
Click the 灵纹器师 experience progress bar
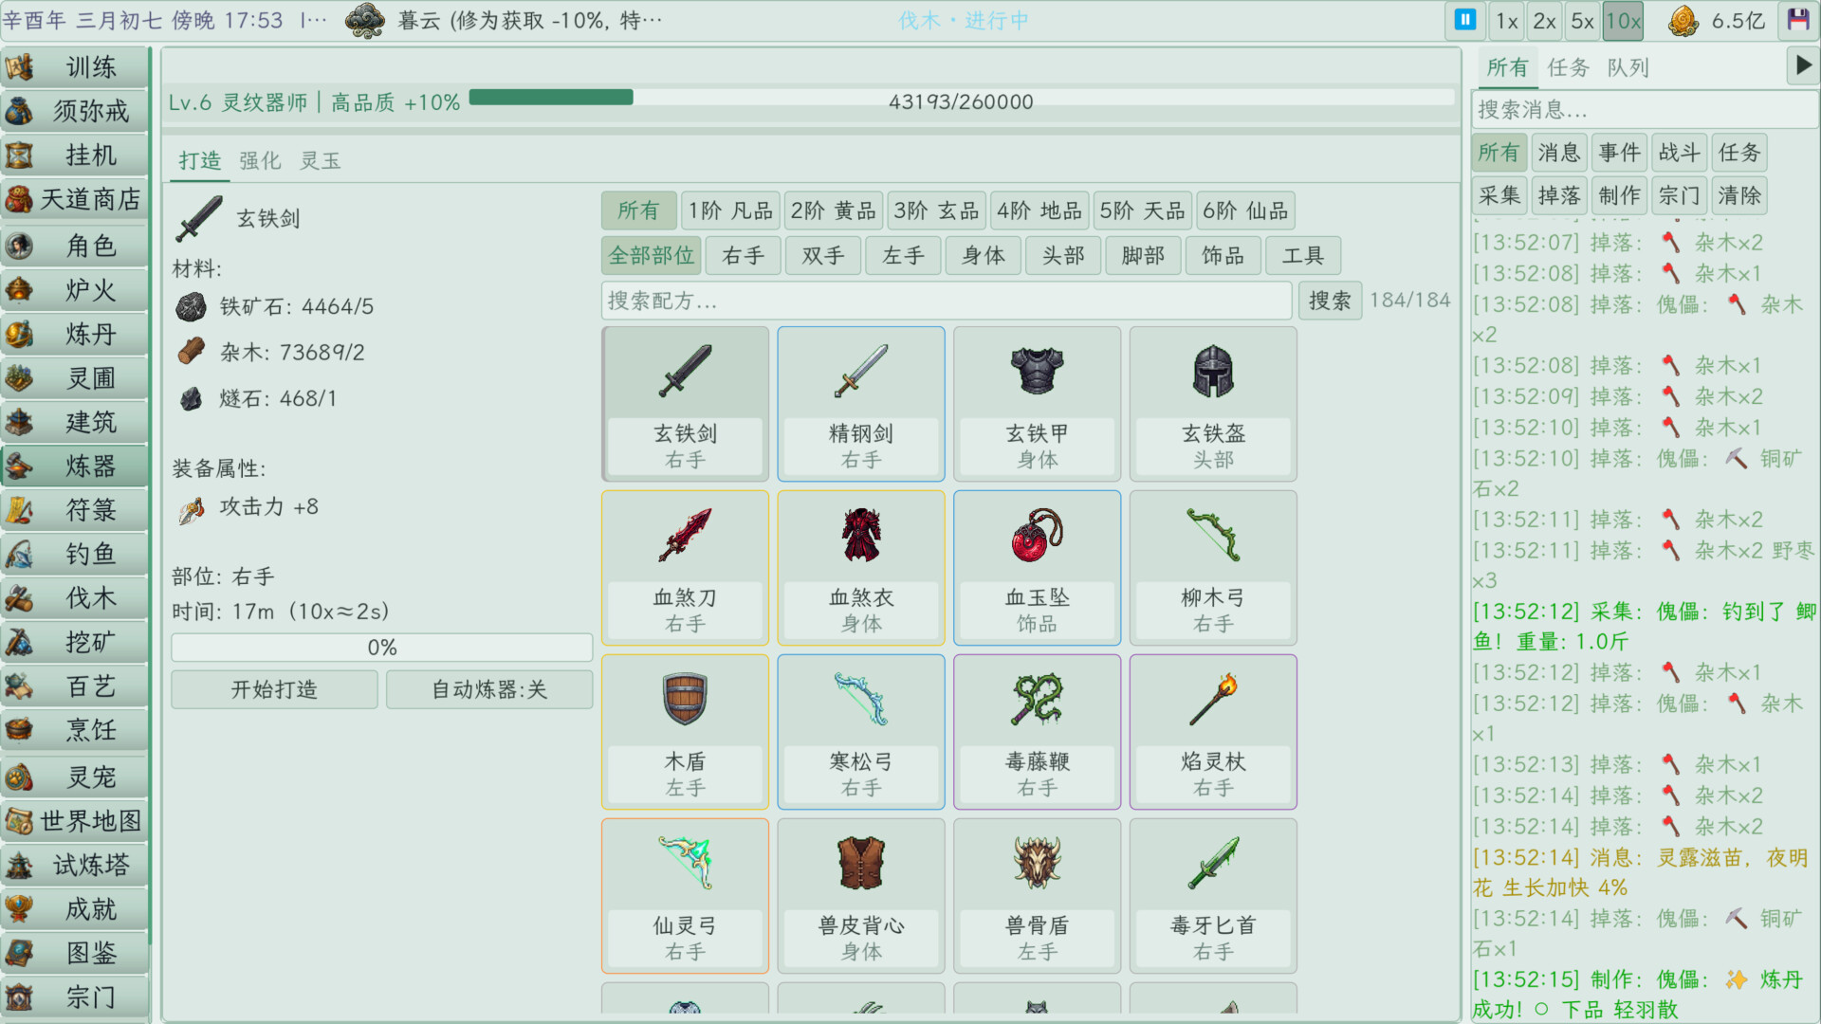(x=962, y=99)
